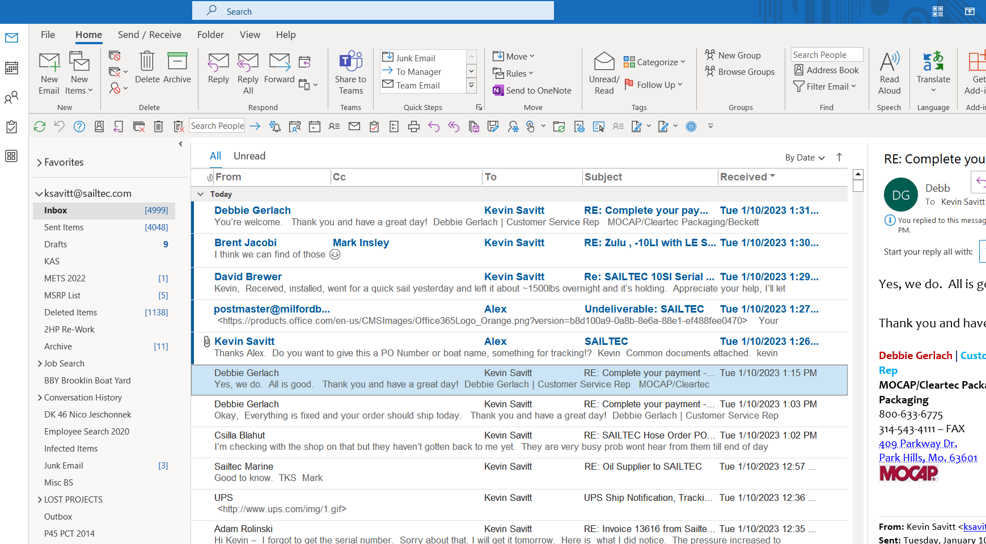Open the Help tab
The height and width of the screenshot is (544, 986).
point(286,35)
